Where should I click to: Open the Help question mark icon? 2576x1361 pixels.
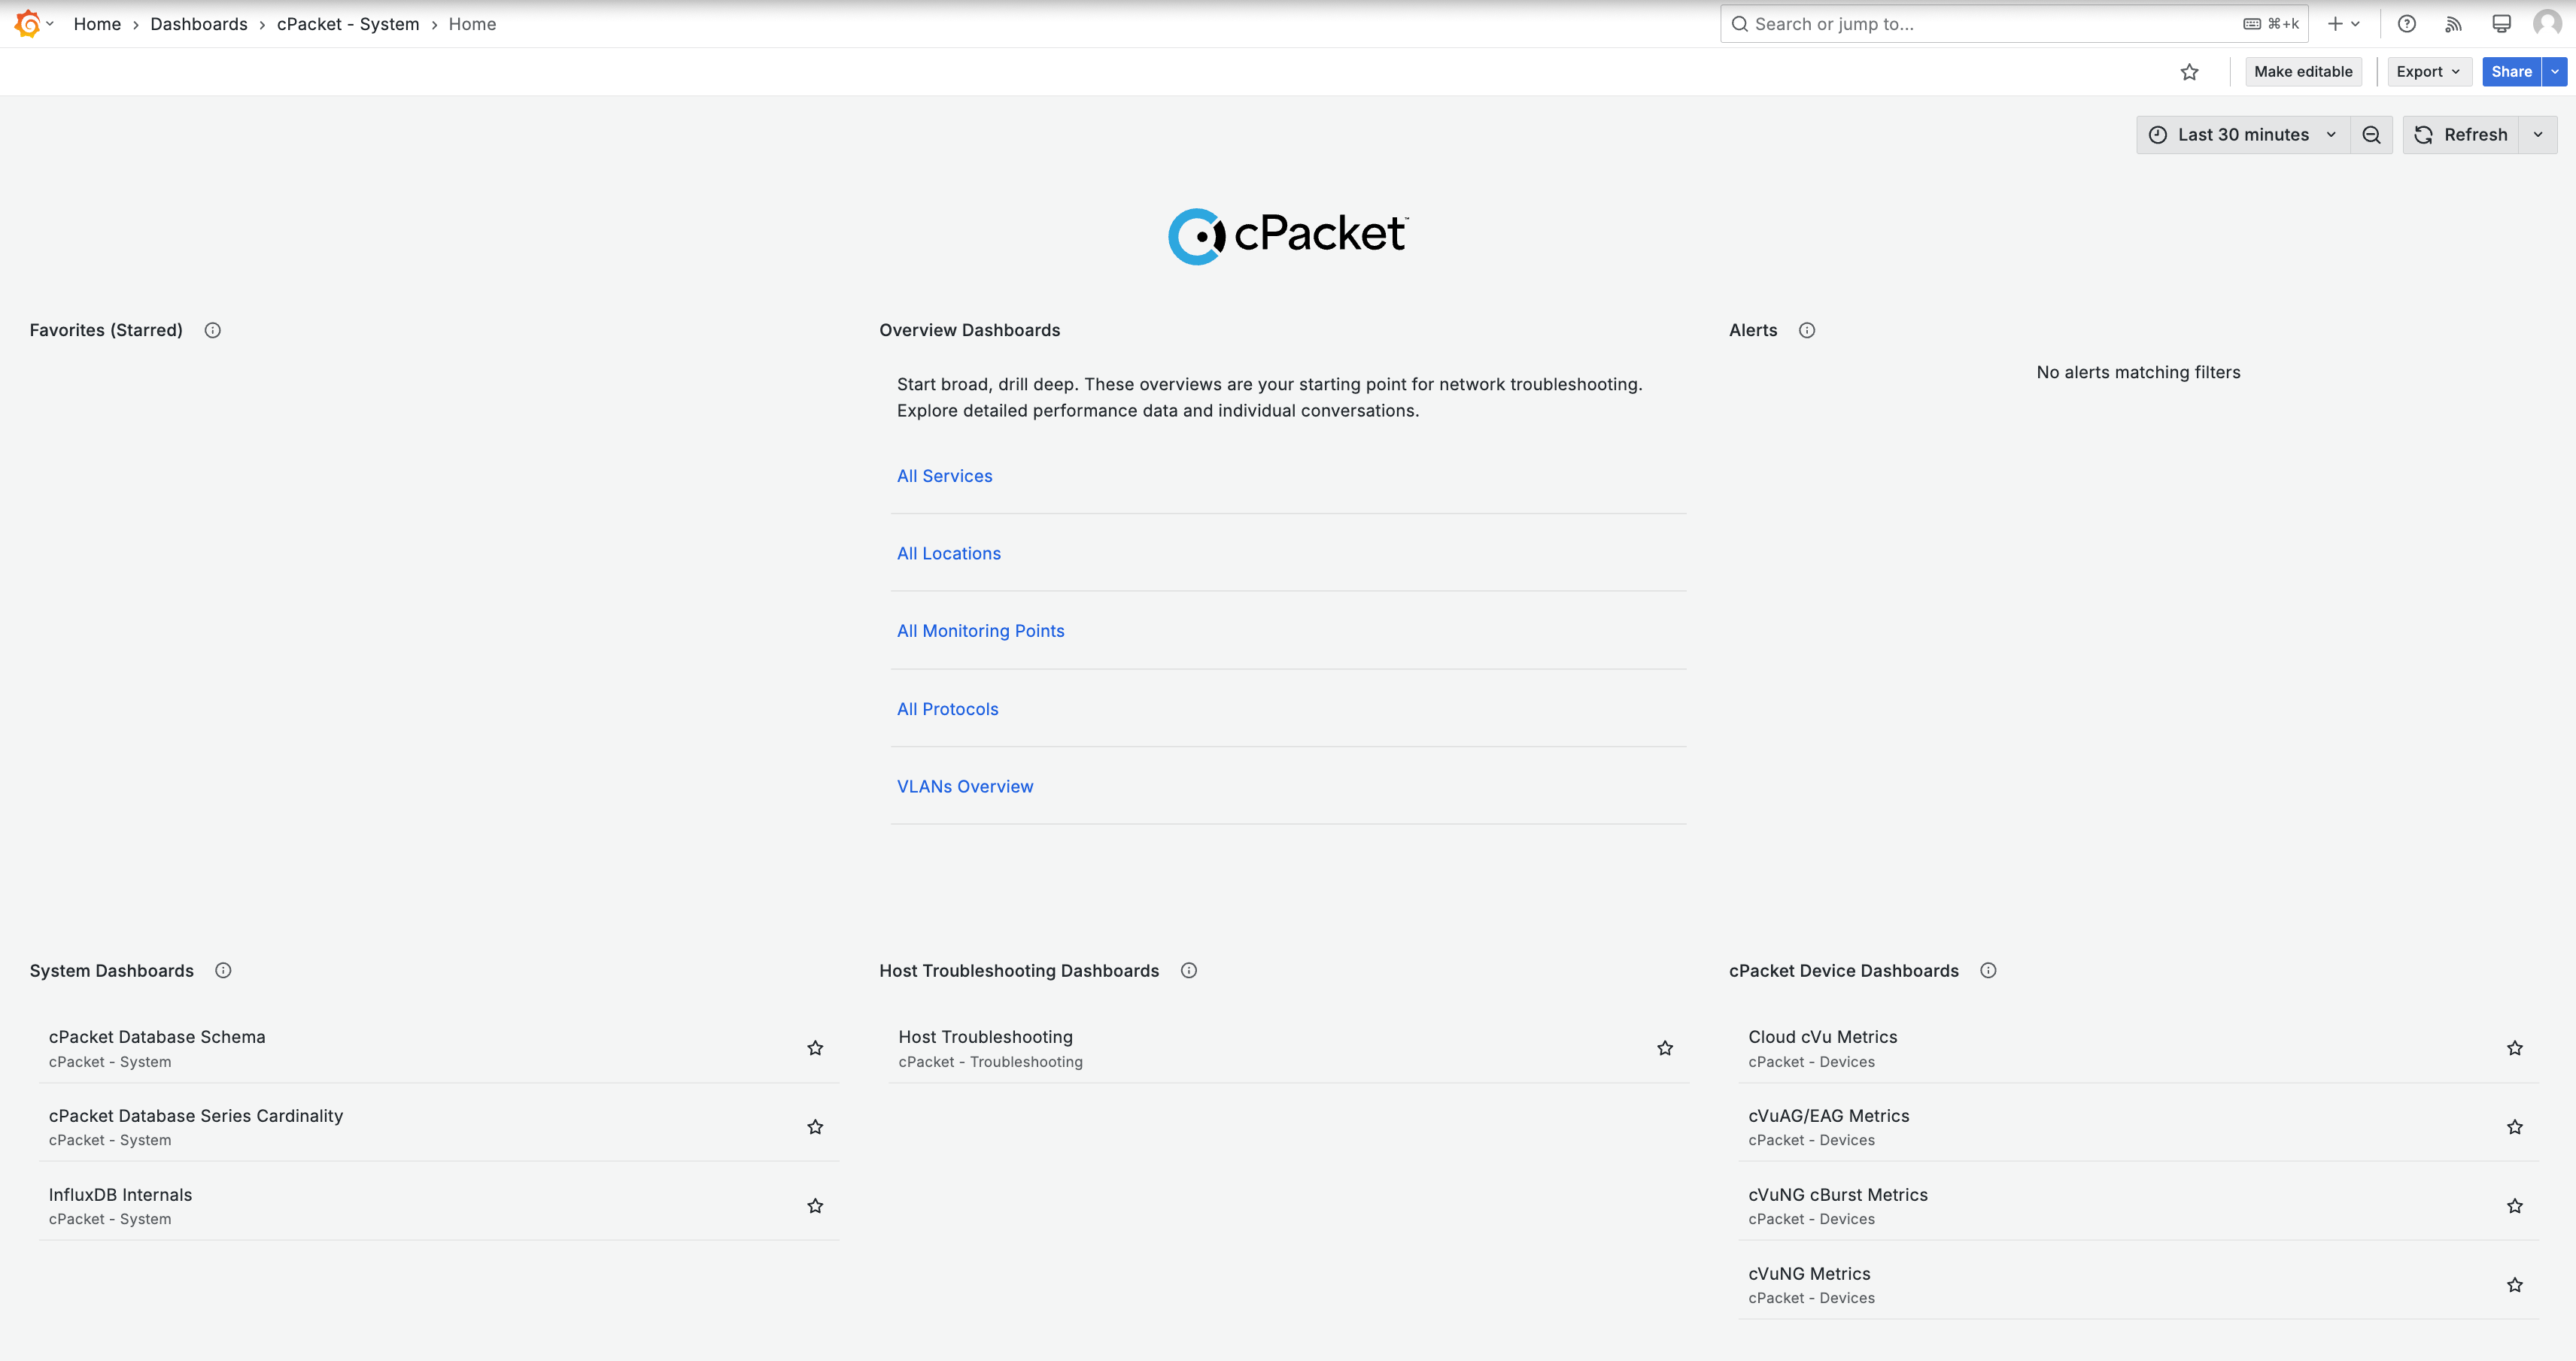point(2407,24)
